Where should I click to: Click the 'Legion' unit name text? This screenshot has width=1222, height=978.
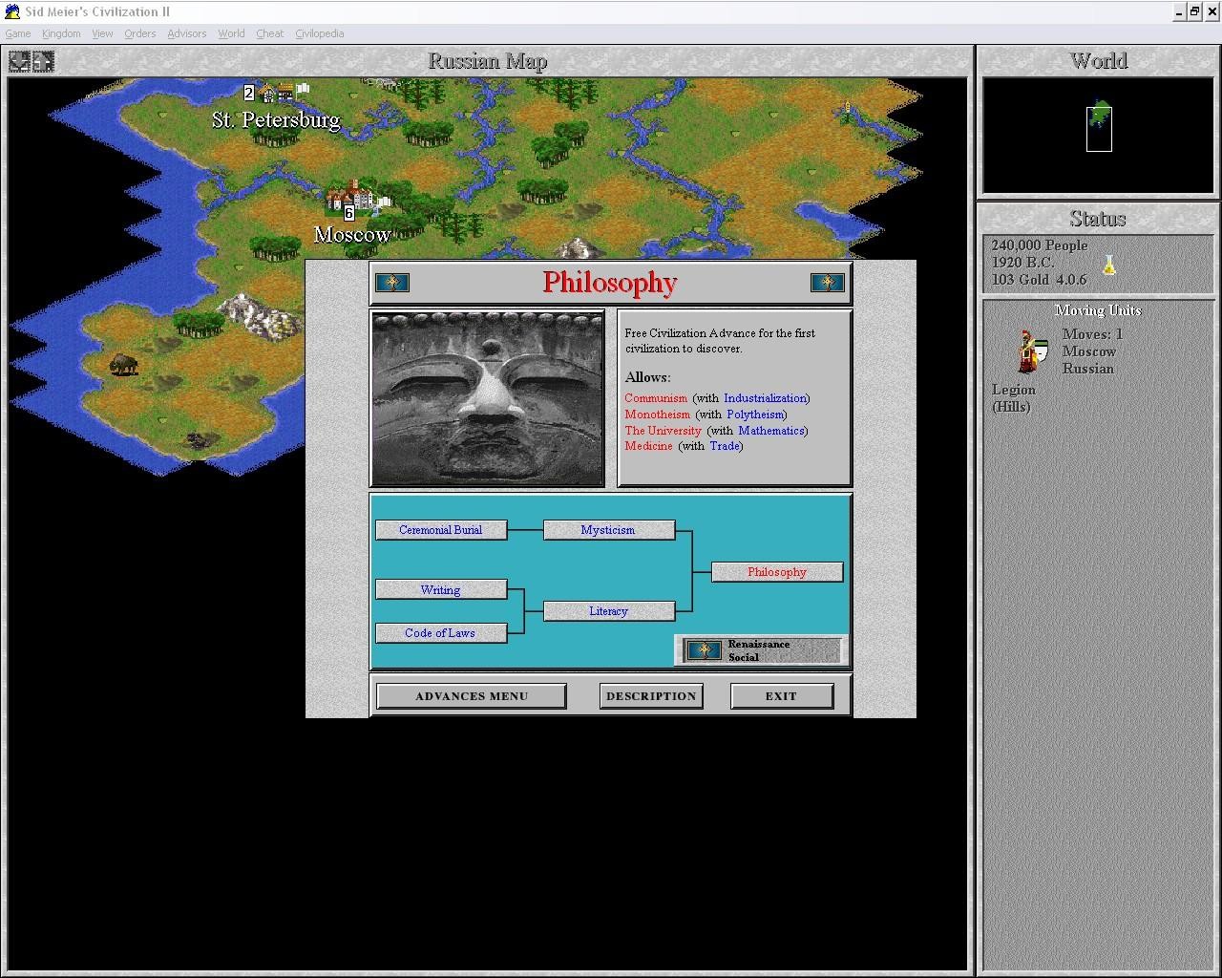tap(1014, 390)
